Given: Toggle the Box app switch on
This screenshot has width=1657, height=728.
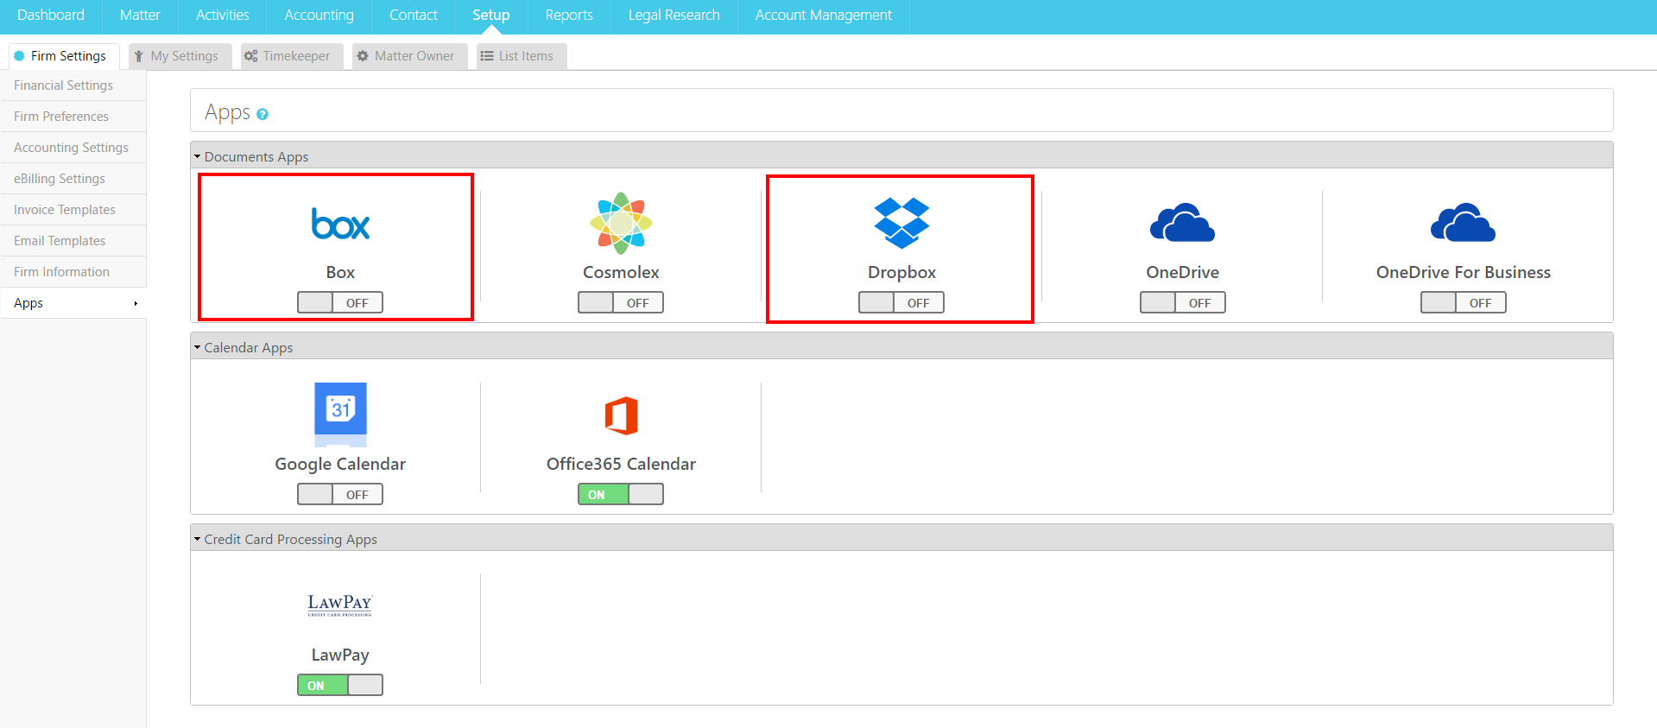Looking at the screenshot, I should point(340,302).
